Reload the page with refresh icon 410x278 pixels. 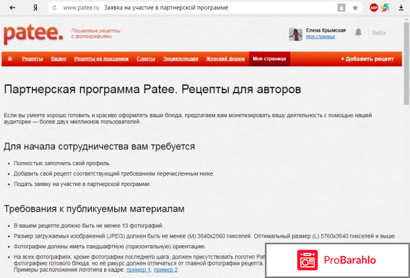point(54,8)
